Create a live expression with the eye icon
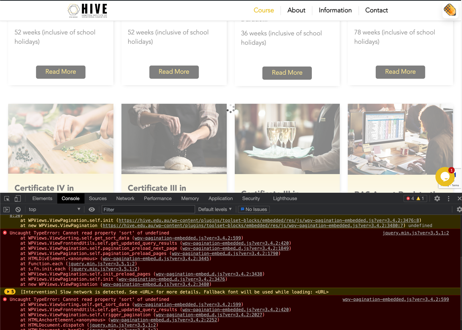This screenshot has height=330, width=462. coord(92,210)
